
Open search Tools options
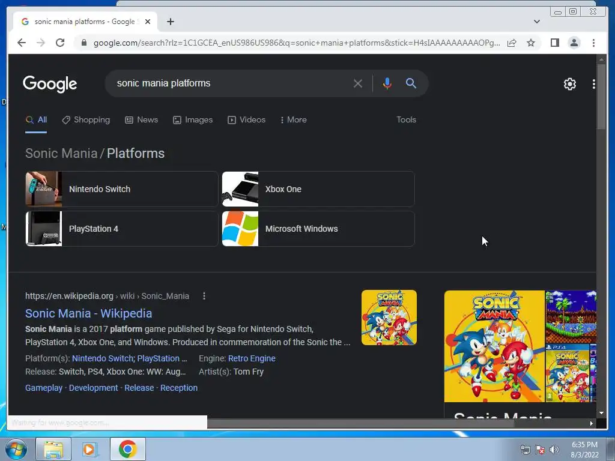coord(406,120)
